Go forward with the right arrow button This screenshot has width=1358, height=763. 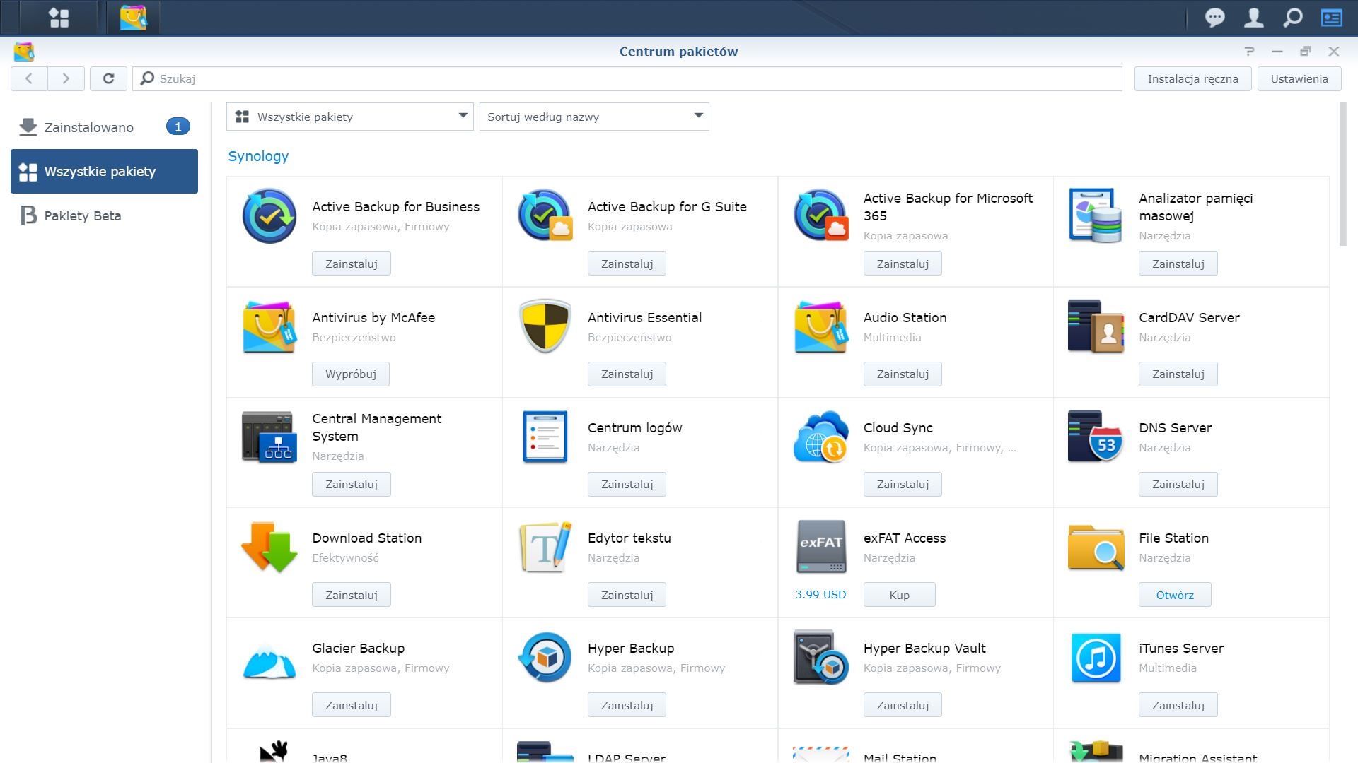(66, 78)
